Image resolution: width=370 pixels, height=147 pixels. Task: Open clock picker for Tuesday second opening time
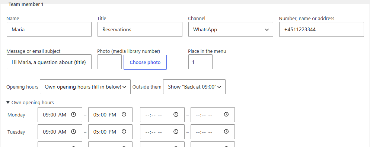(176, 131)
